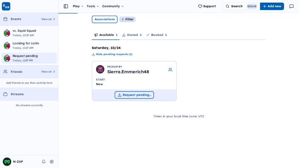Expand the Play menu

78,6
